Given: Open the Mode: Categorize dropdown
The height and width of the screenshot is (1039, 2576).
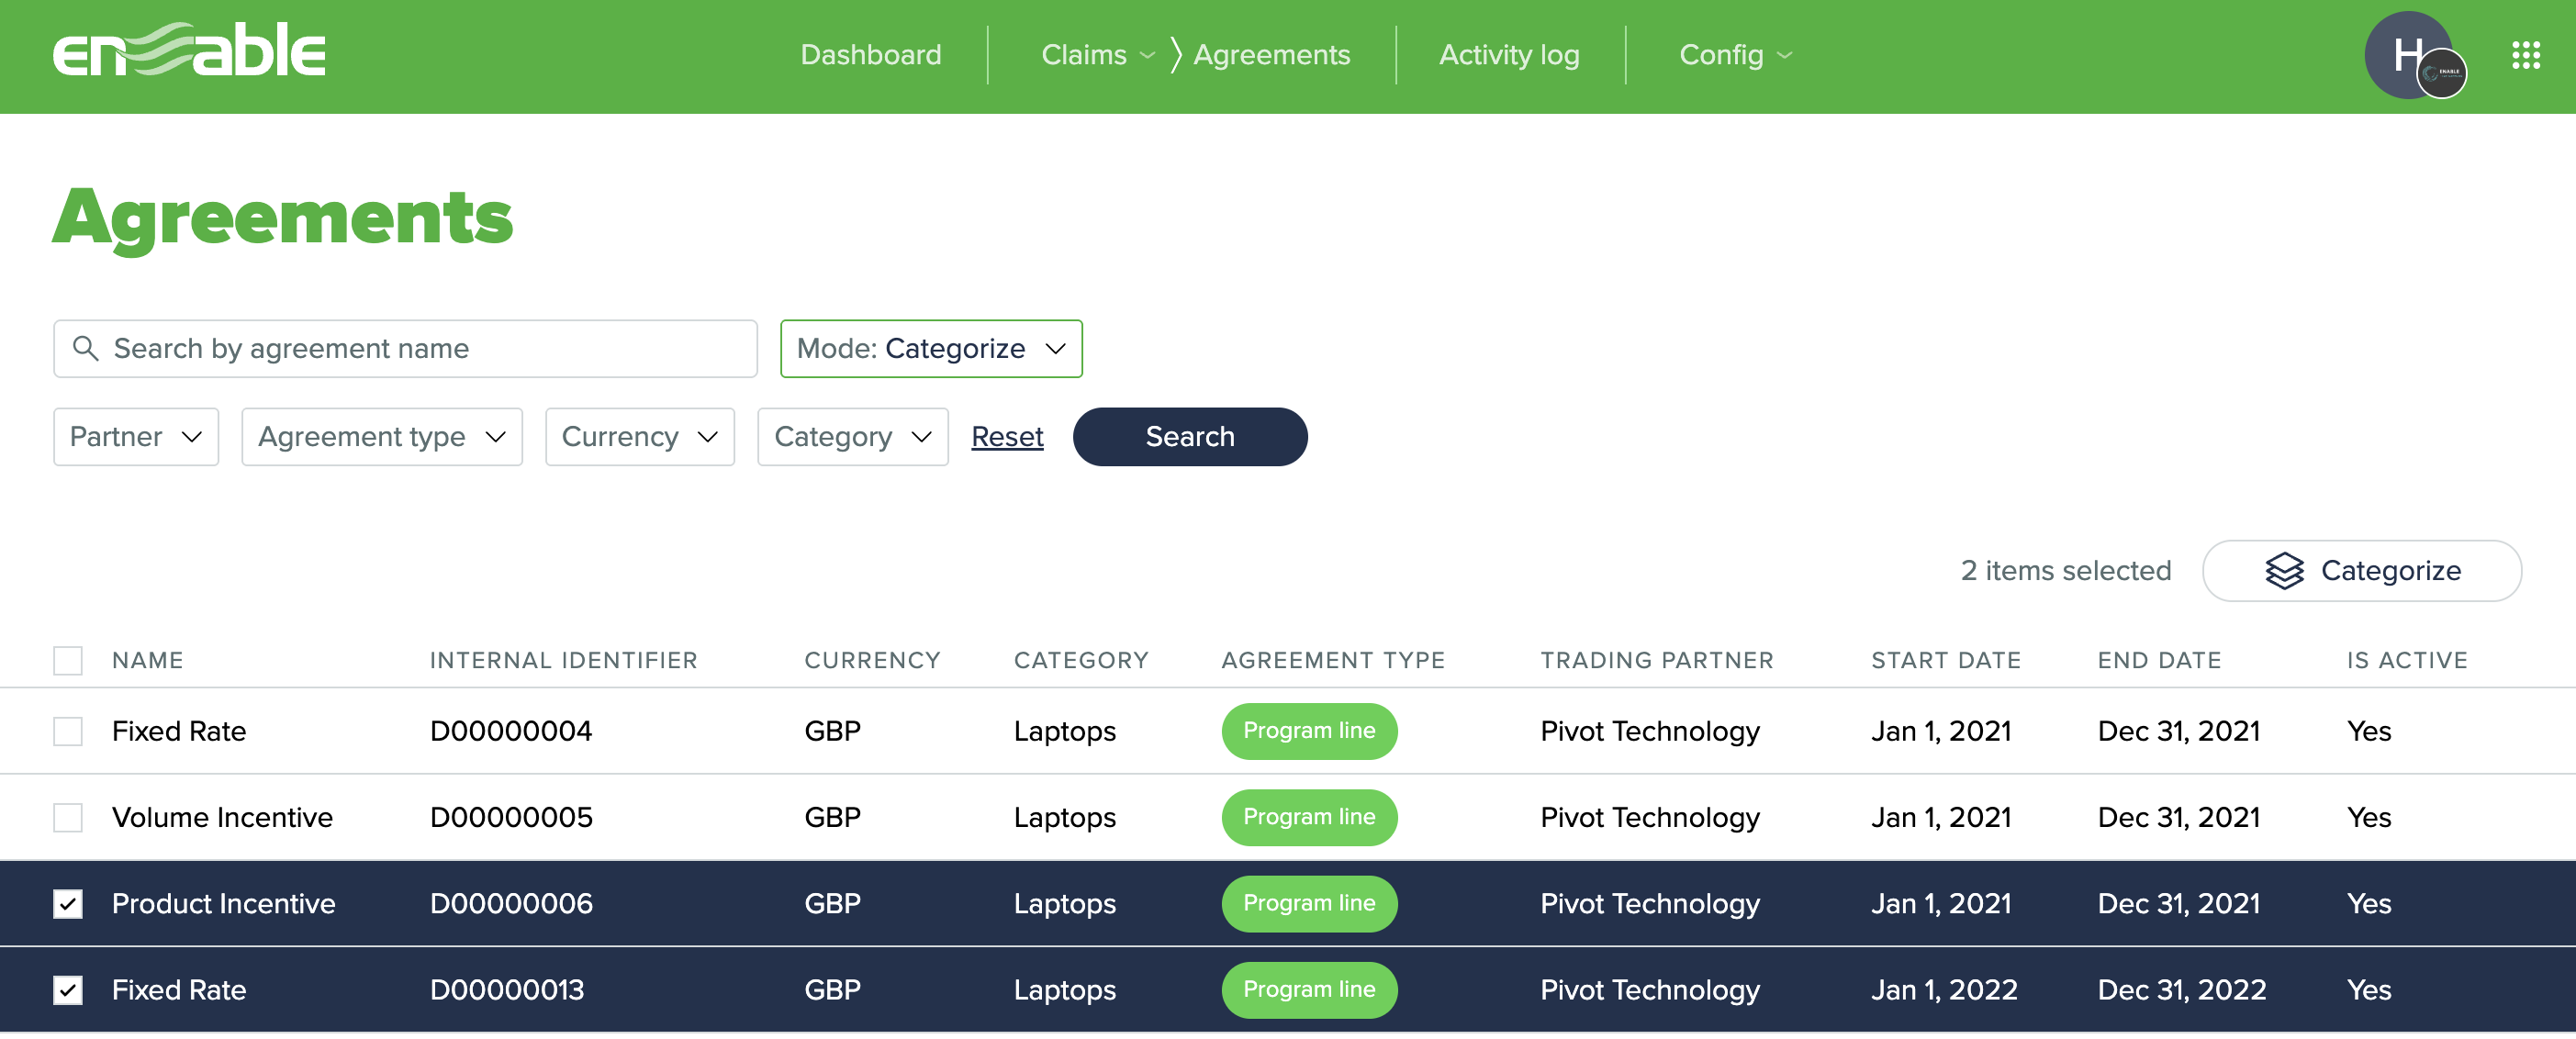Looking at the screenshot, I should click(x=930, y=348).
